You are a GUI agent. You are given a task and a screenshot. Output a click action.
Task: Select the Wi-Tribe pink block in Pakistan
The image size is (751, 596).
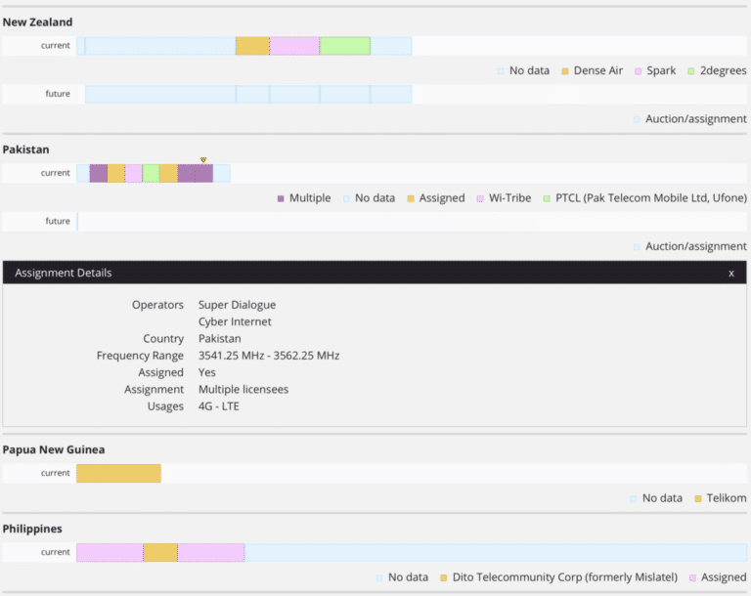(x=134, y=173)
